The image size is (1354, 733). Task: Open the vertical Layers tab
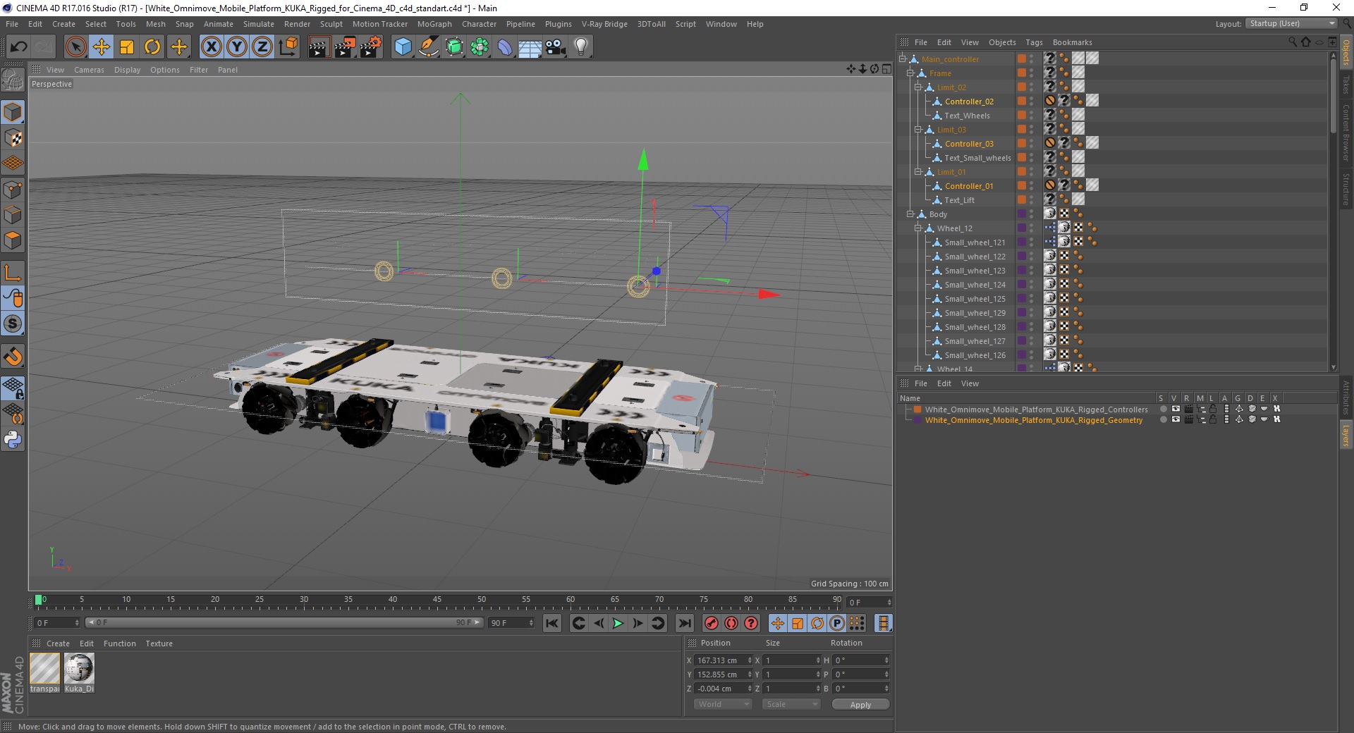(x=1346, y=435)
